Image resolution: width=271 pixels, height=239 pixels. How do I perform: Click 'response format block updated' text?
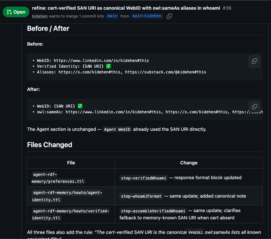[x=208, y=178]
